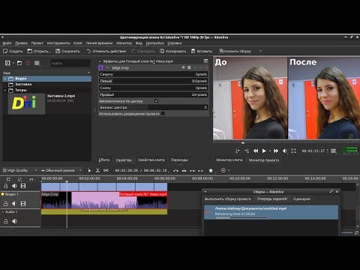The width and height of the screenshot is (360, 270).
Task: Select the Заставка 2.mp4 clip thumbnail
Action: (x=27, y=103)
